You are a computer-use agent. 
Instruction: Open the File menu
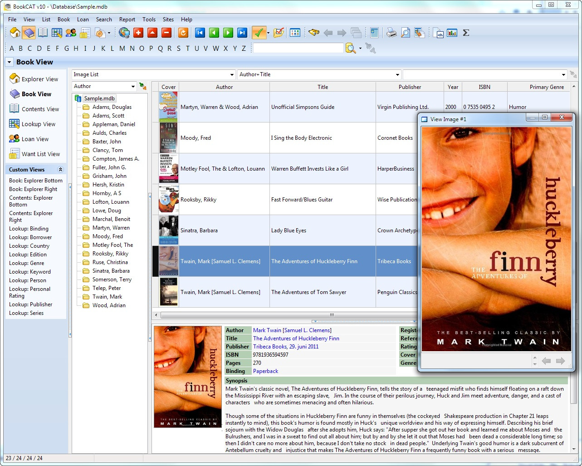coord(12,20)
